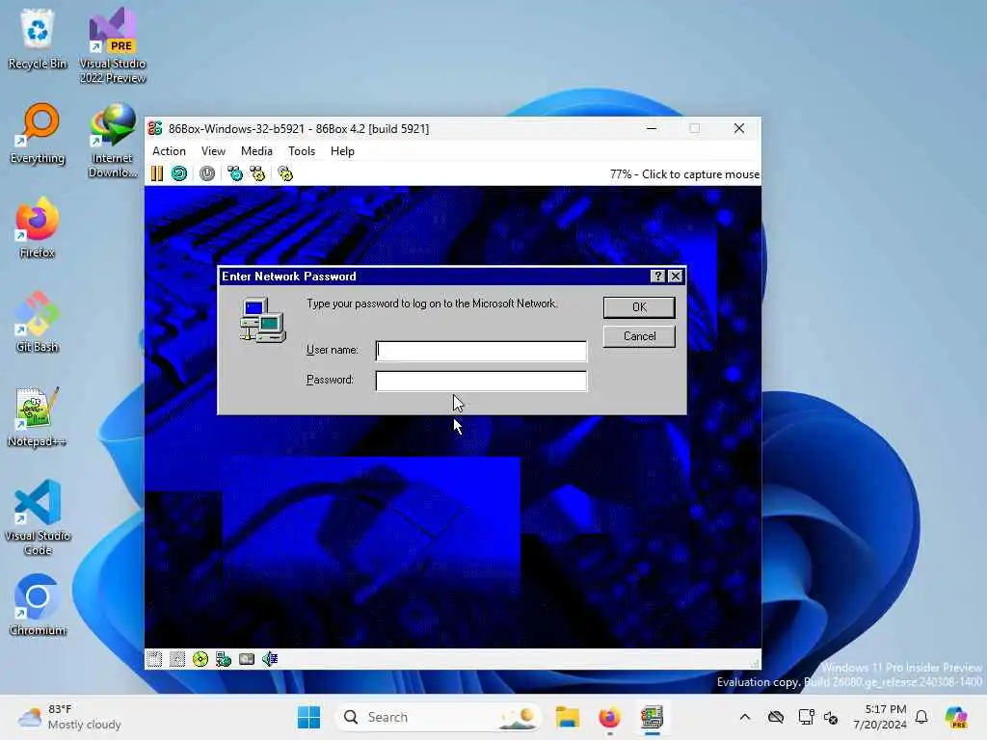Send Ctrl+Alt+Esc via toolbar icon
Screen dimensions: 987x740
coord(257,173)
